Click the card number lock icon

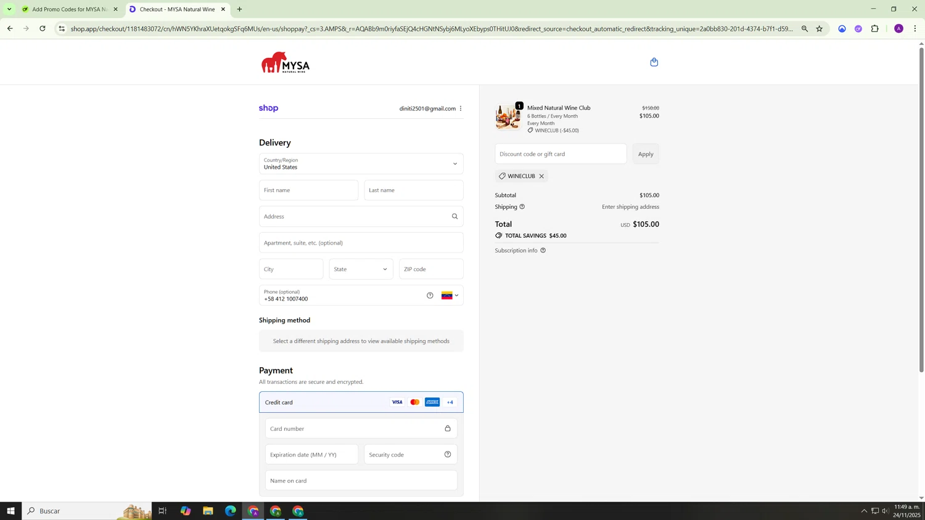[x=448, y=429]
